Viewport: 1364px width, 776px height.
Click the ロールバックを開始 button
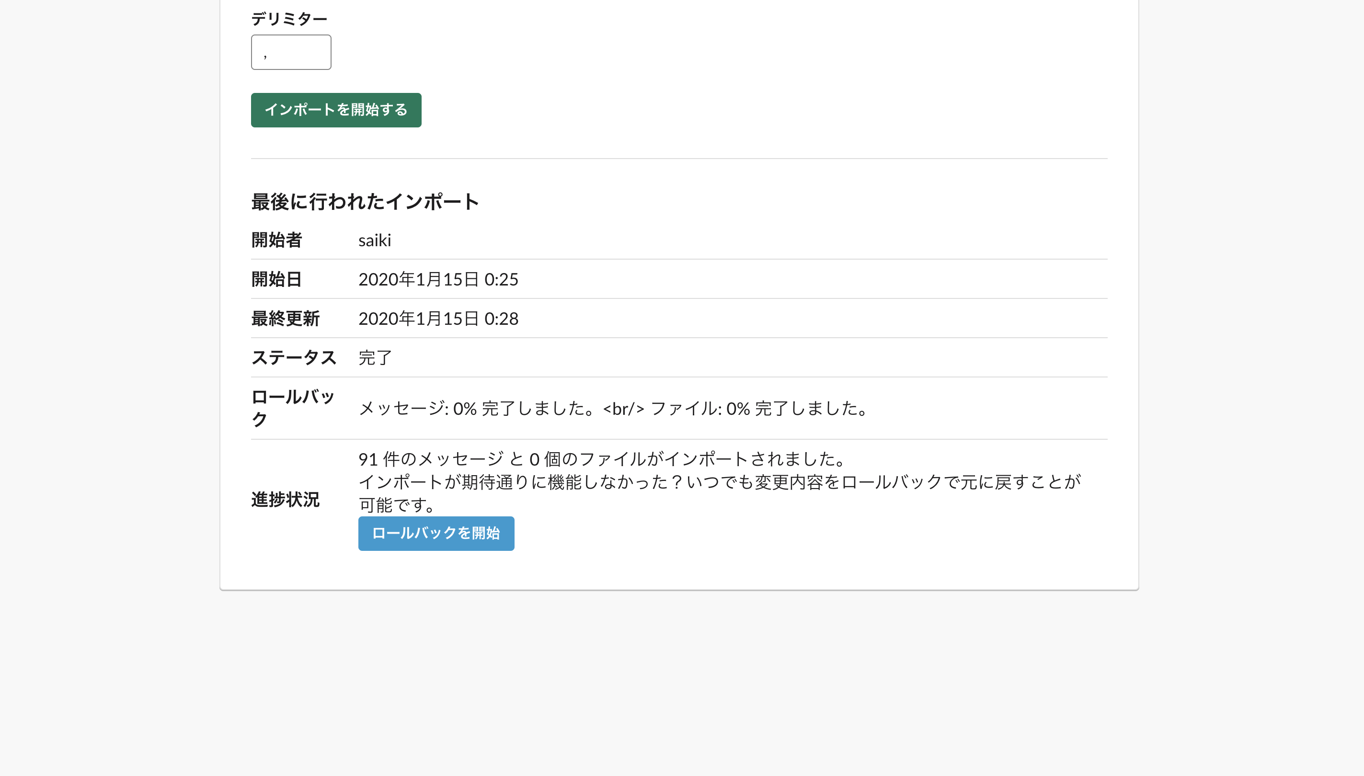(436, 533)
